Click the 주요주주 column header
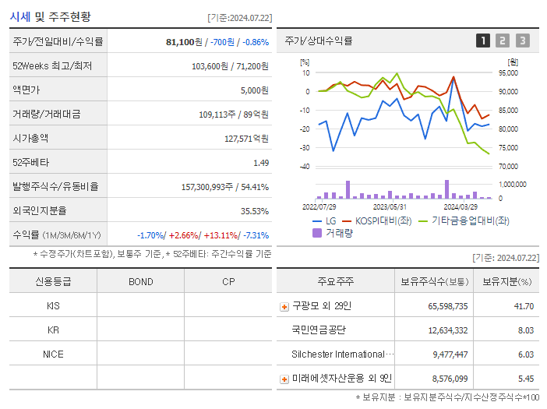This screenshot has height=409, width=547. [336, 281]
